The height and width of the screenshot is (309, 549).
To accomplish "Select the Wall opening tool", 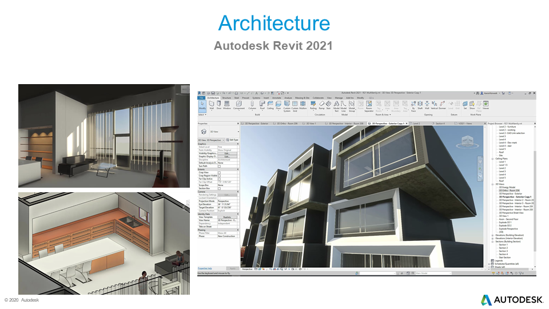I will tap(427, 105).
